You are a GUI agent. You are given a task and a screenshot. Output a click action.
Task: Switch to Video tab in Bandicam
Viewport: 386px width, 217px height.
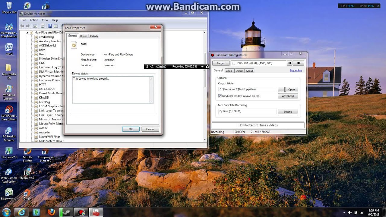tap(229, 71)
